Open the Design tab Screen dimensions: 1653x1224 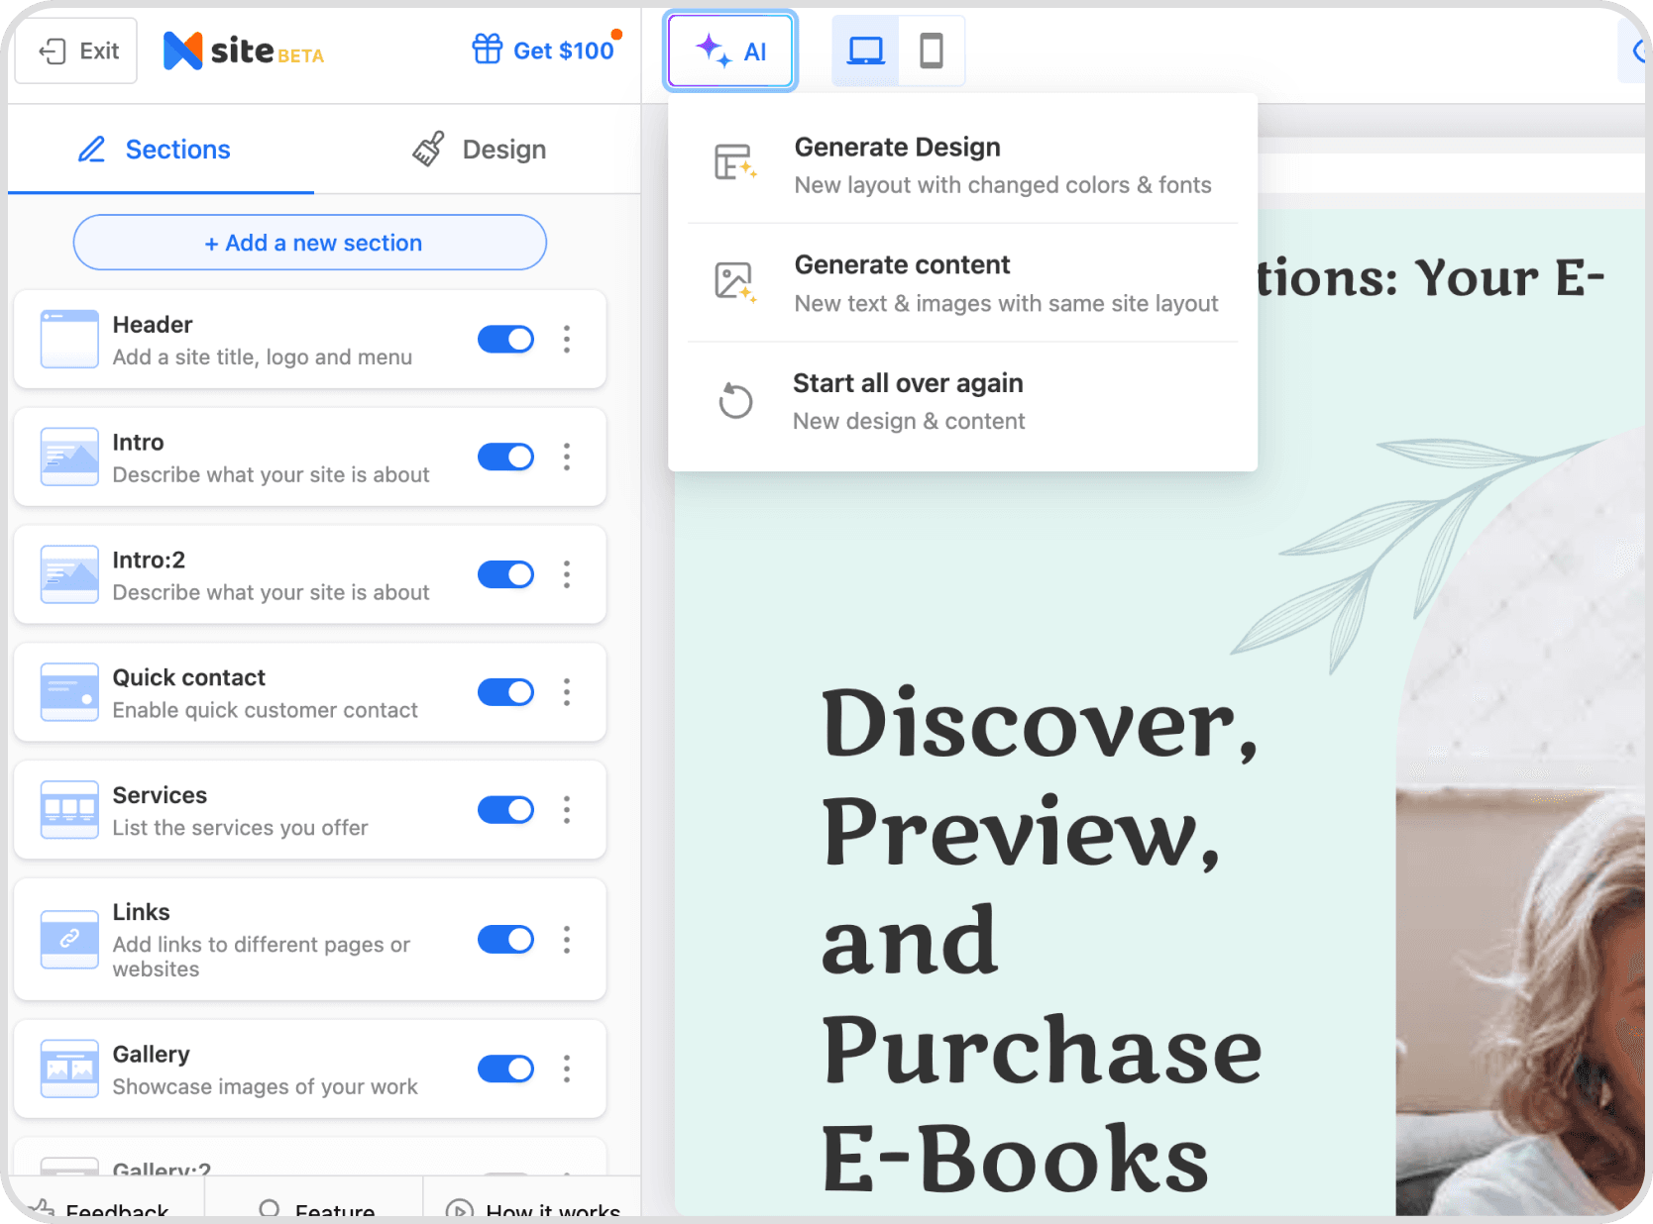[480, 150]
